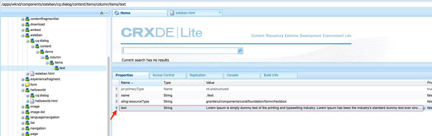Viewport: 432px width, 136px height.
Task: Select the Properties tab
Action: coord(130,75)
